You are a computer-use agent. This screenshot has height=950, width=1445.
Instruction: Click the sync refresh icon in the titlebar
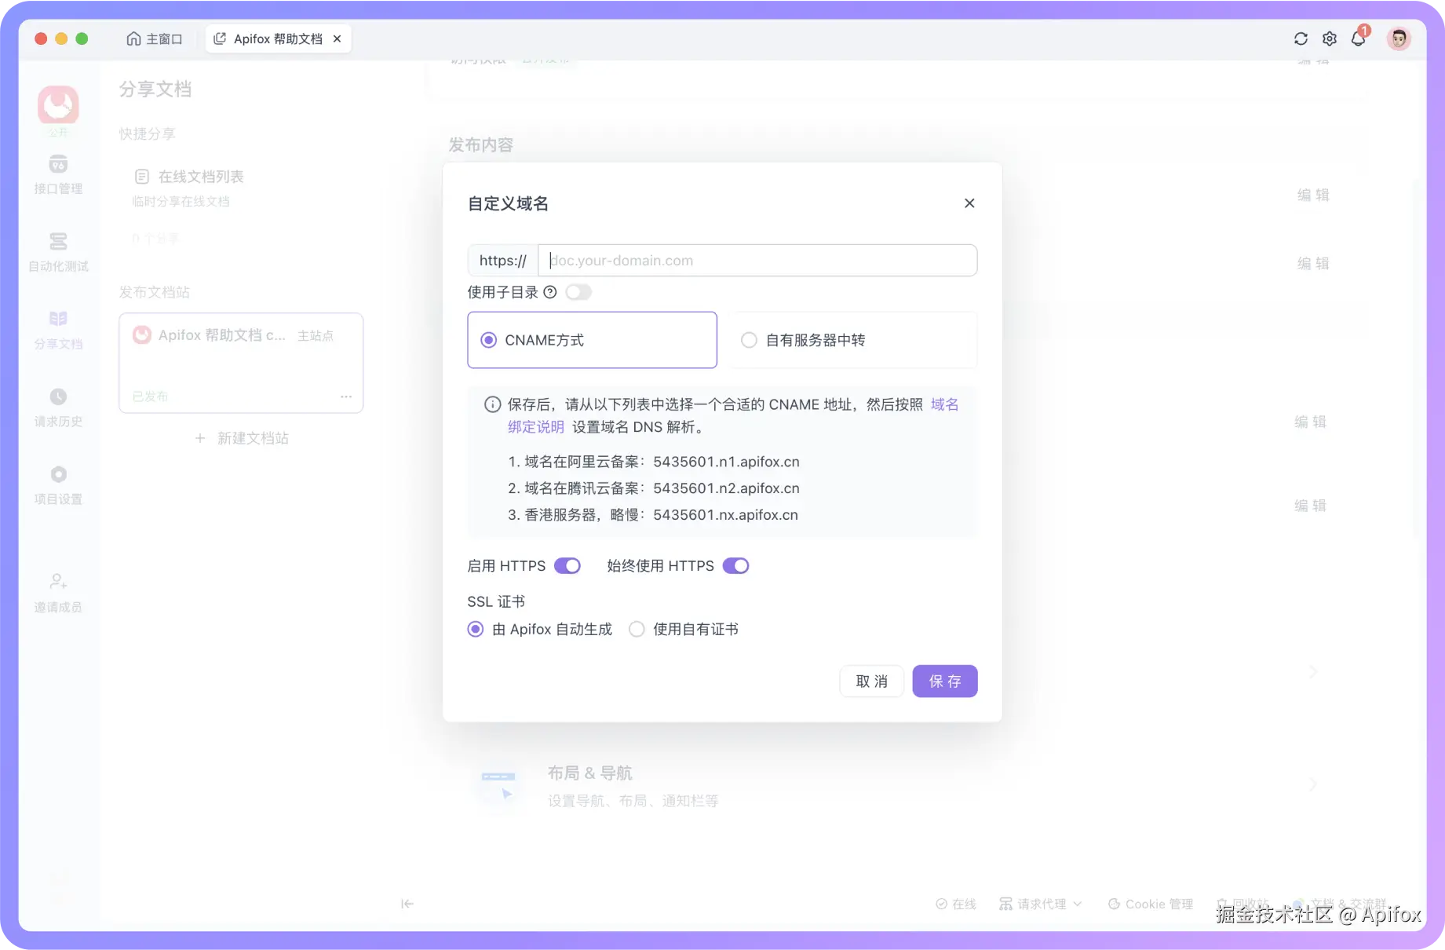click(x=1301, y=38)
